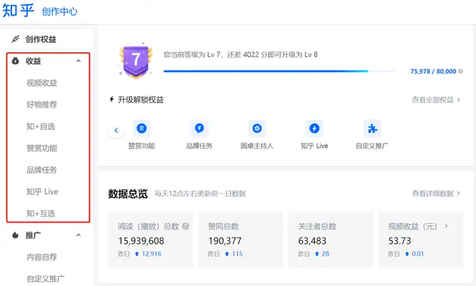The width and height of the screenshot is (476, 286).
Task: Click yesterday's increase 12,916
Action: tap(151, 254)
